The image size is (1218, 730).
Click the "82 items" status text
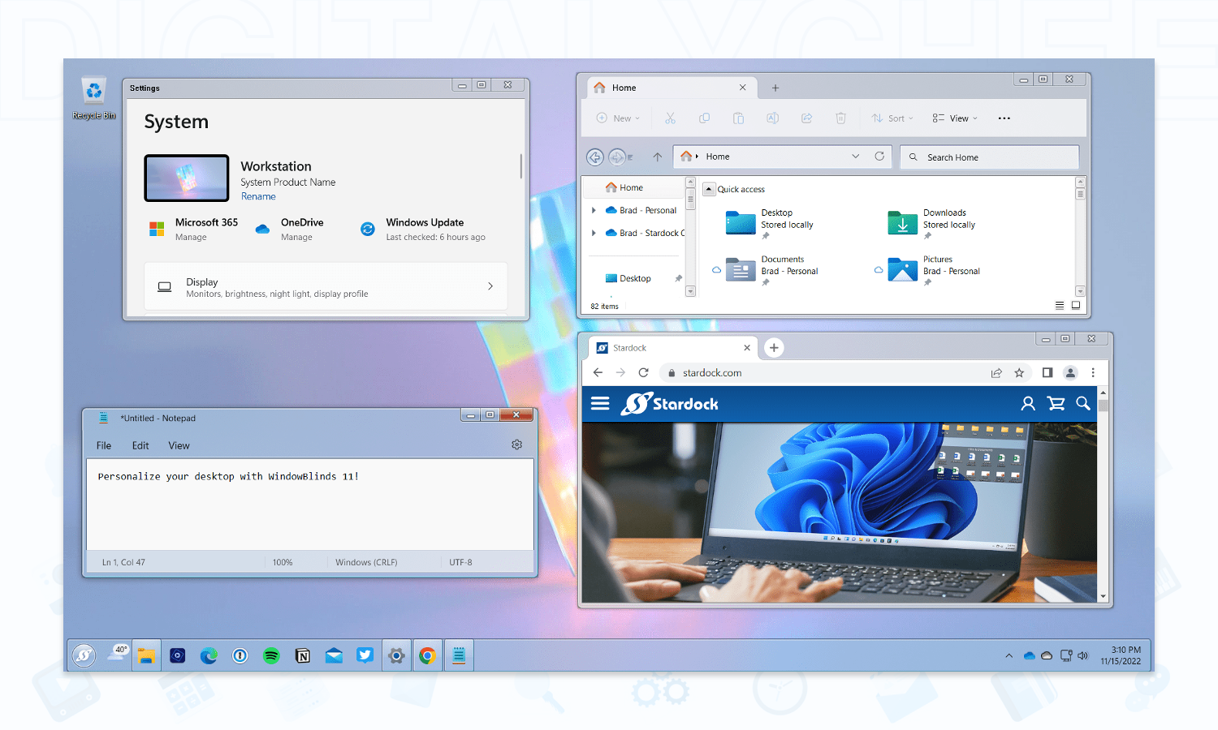pyautogui.click(x=604, y=306)
